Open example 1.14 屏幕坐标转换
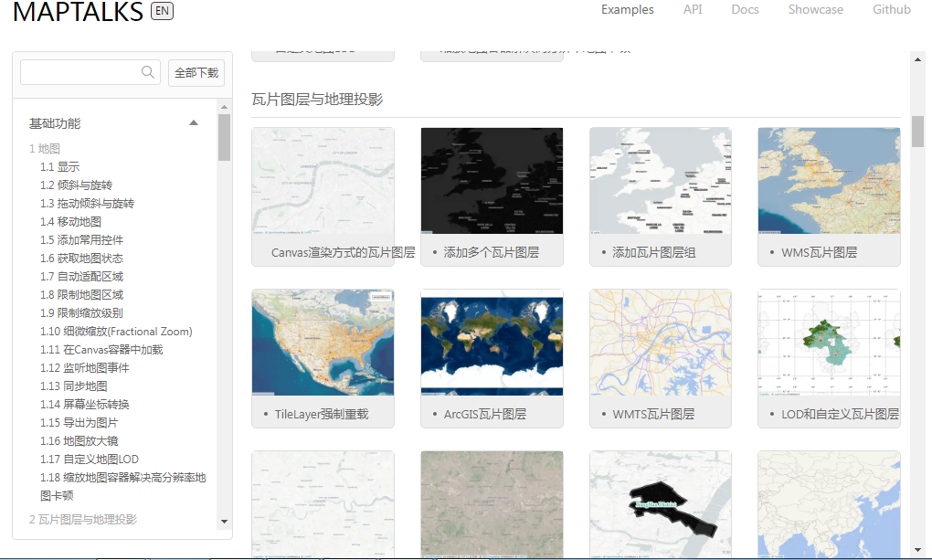 coord(85,405)
